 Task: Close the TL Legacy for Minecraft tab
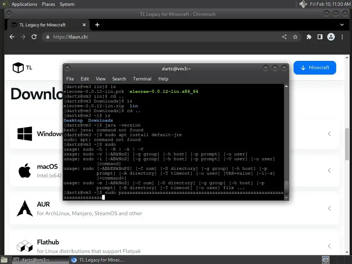(84, 25)
